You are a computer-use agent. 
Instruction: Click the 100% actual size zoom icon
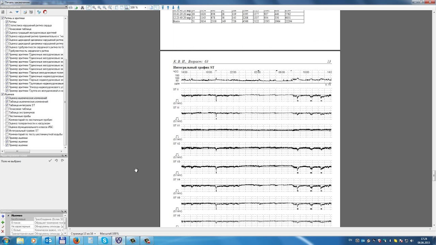(x=127, y=7)
